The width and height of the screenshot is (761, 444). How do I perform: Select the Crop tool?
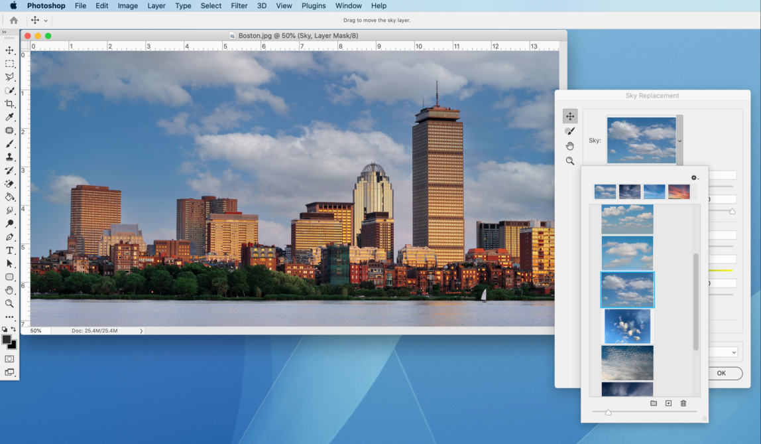point(9,104)
